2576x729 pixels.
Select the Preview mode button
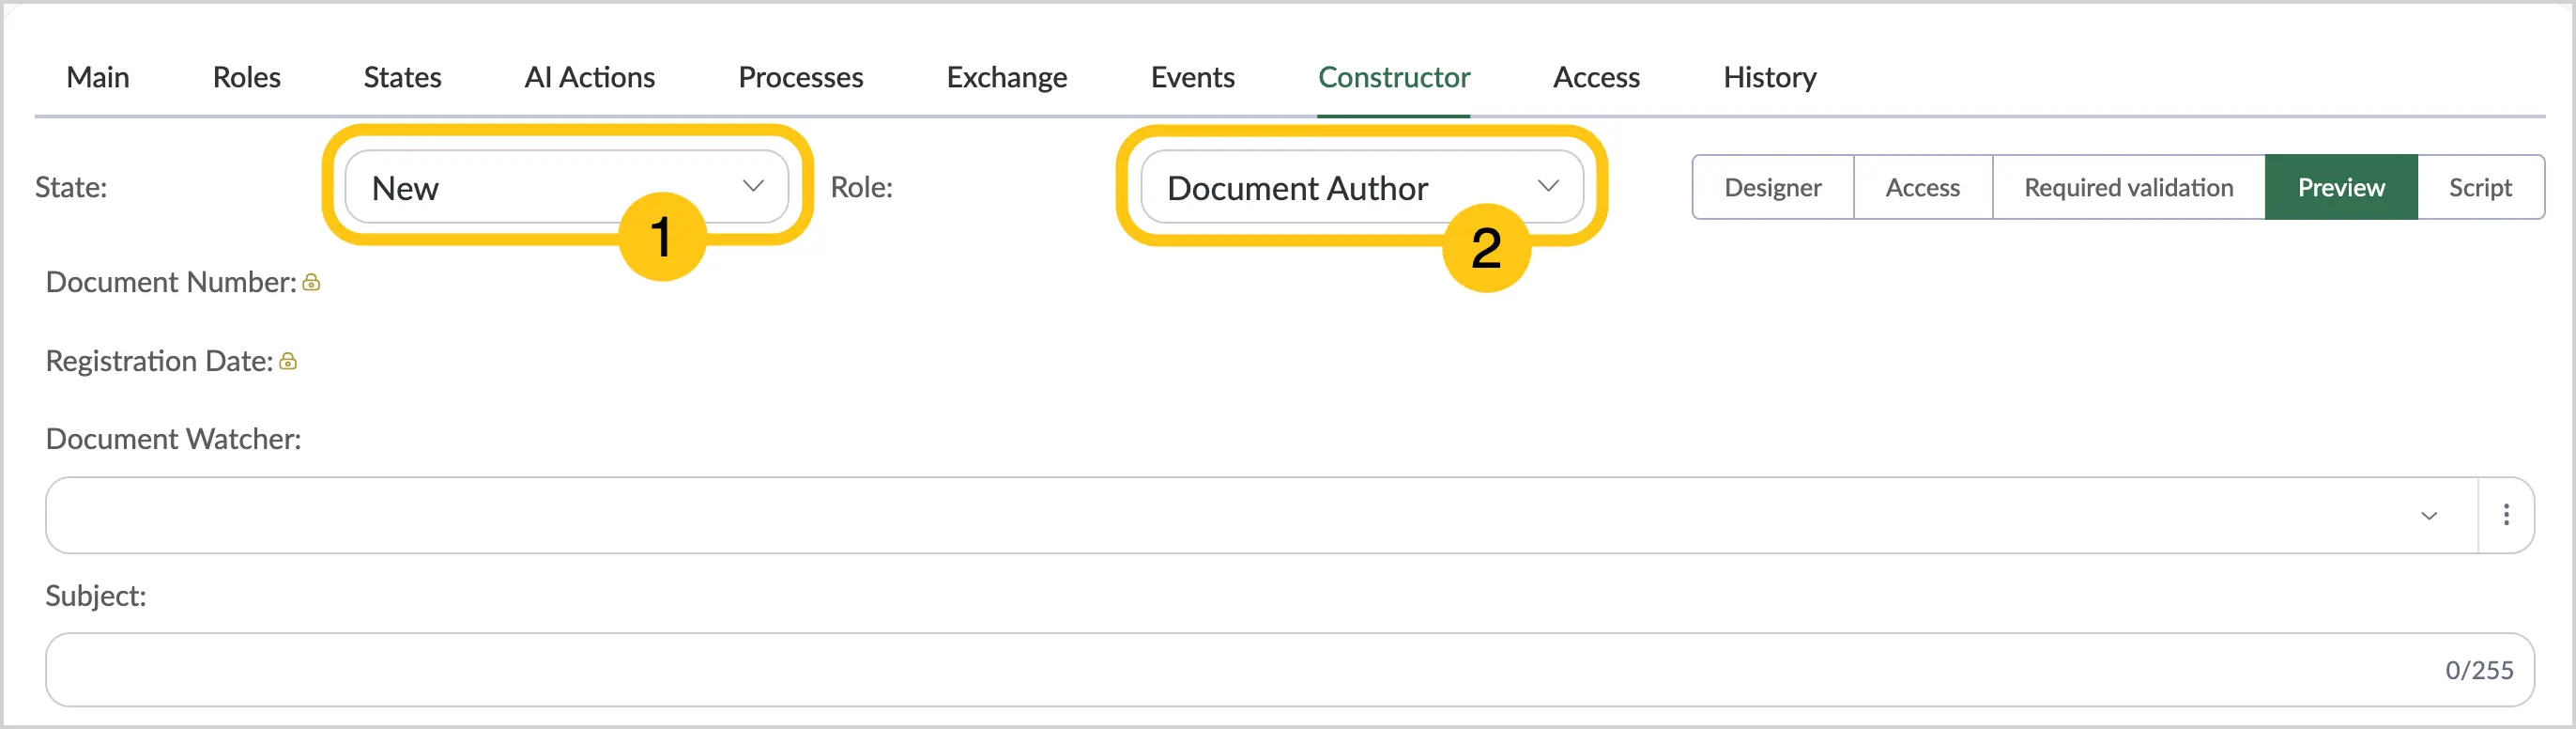(2341, 187)
